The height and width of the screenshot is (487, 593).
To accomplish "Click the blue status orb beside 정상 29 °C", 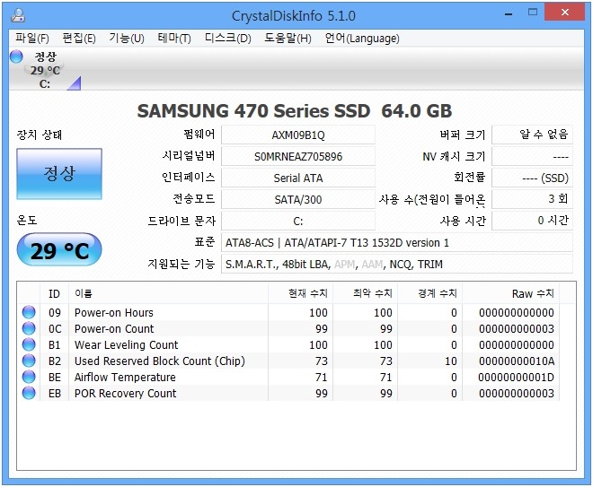I will (x=16, y=57).
